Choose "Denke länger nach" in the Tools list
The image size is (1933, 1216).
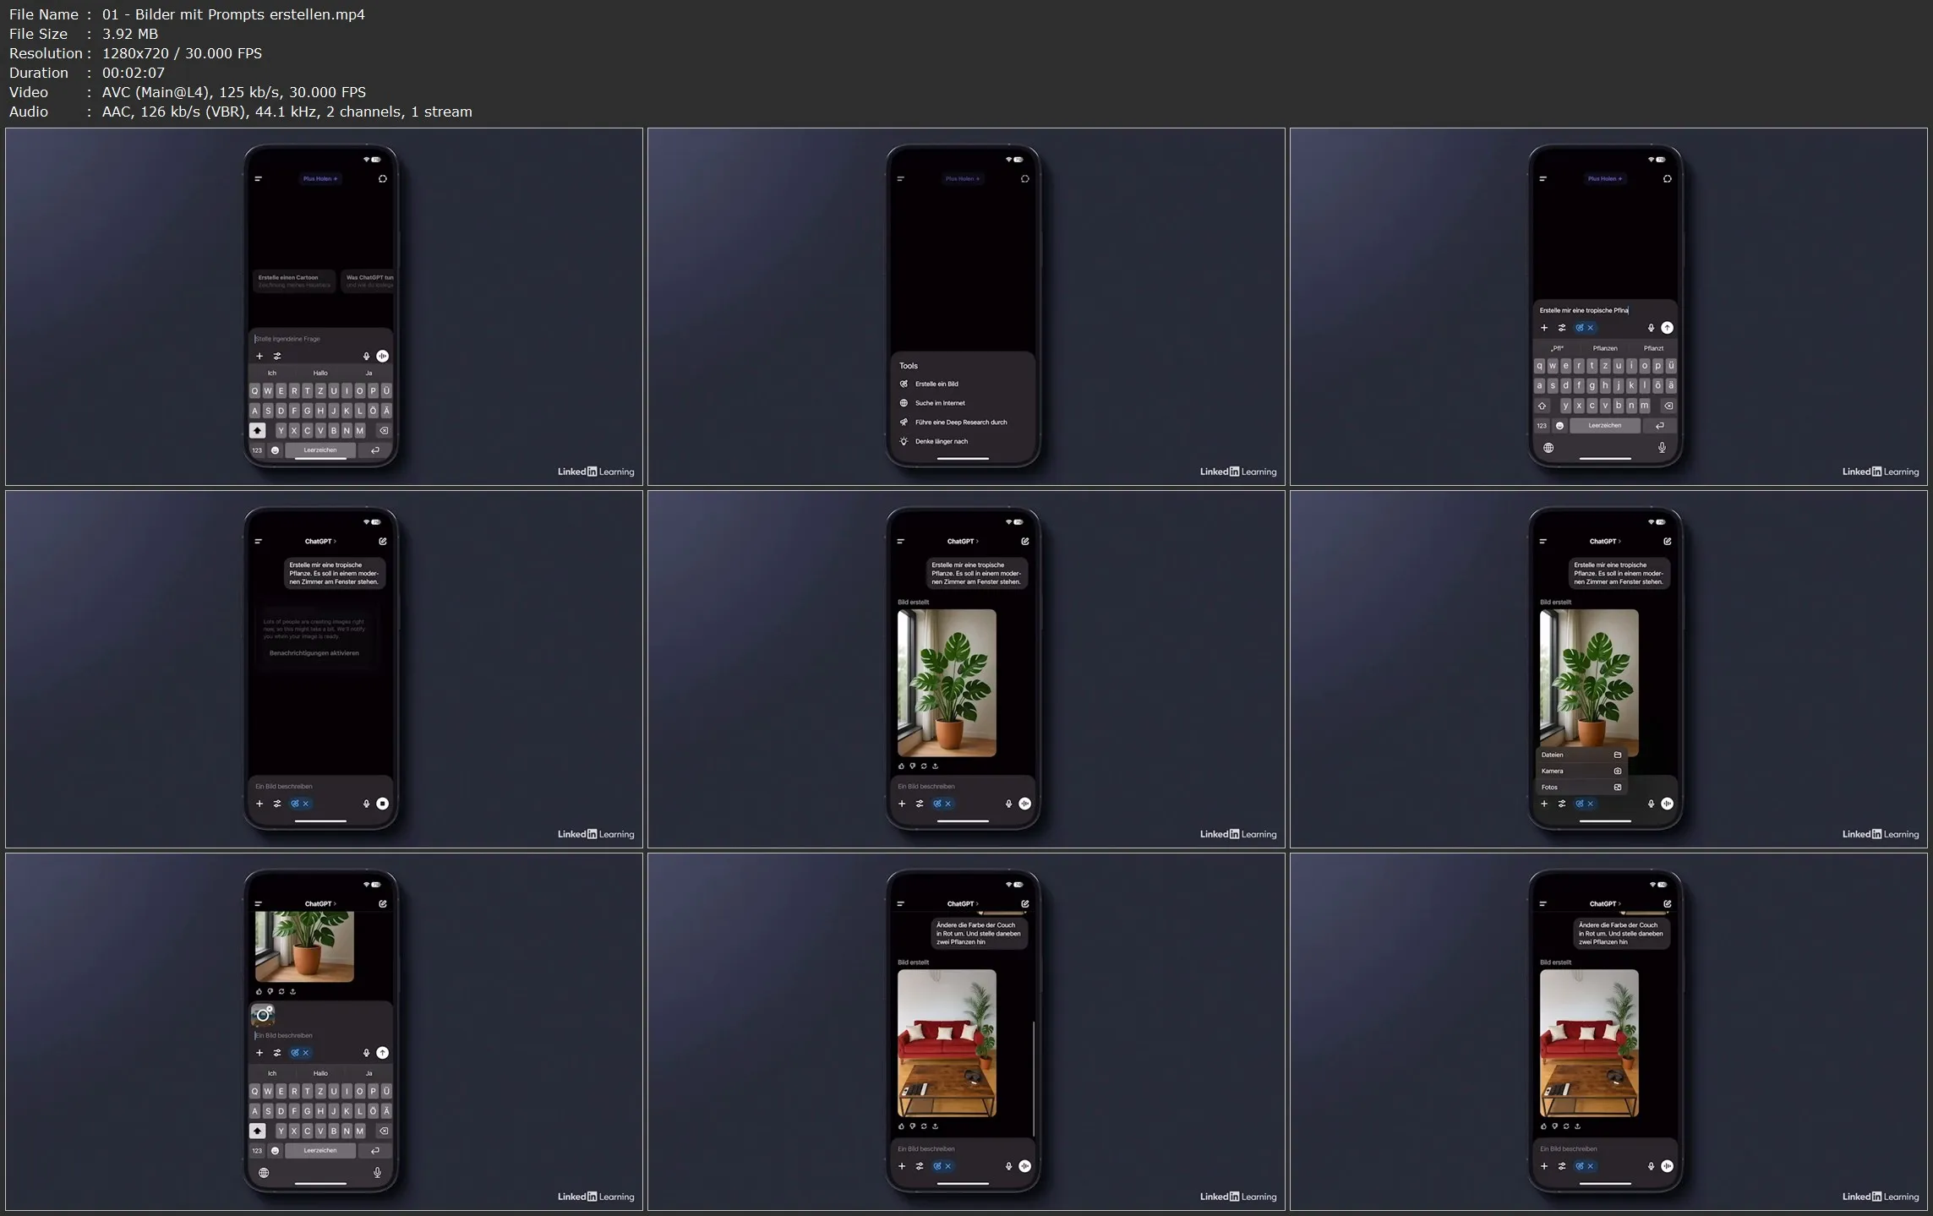click(x=963, y=441)
